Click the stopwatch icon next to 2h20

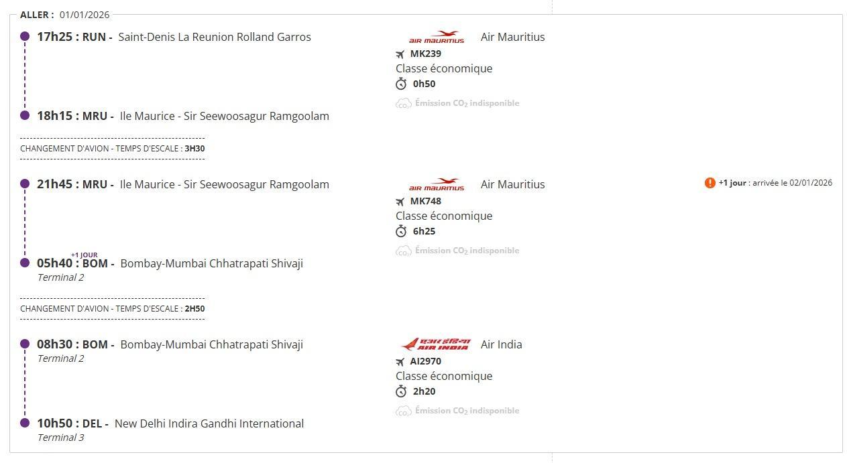(x=401, y=391)
